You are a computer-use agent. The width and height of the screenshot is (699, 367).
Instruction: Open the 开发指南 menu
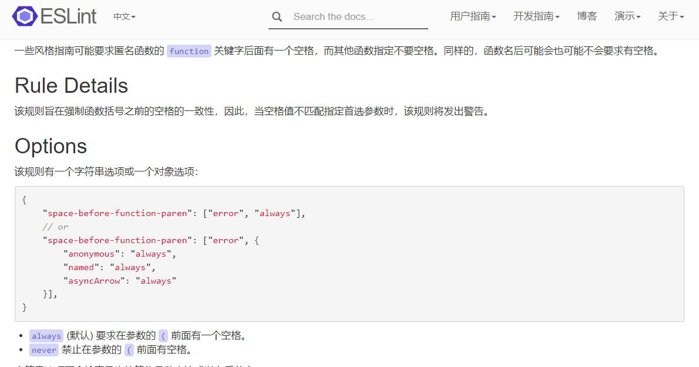(536, 16)
